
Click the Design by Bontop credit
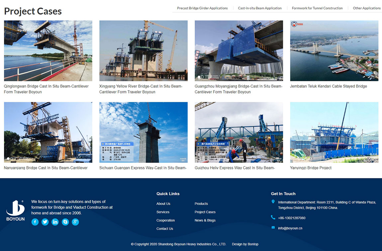[245, 244]
